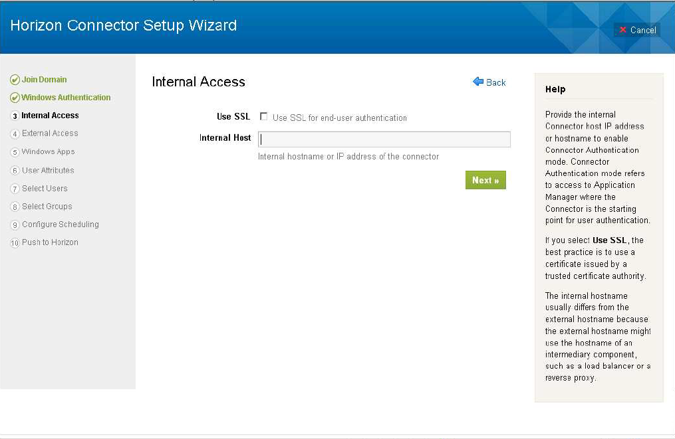Jump to the Push to Horizon step
This screenshot has width=675, height=439.
coord(50,242)
